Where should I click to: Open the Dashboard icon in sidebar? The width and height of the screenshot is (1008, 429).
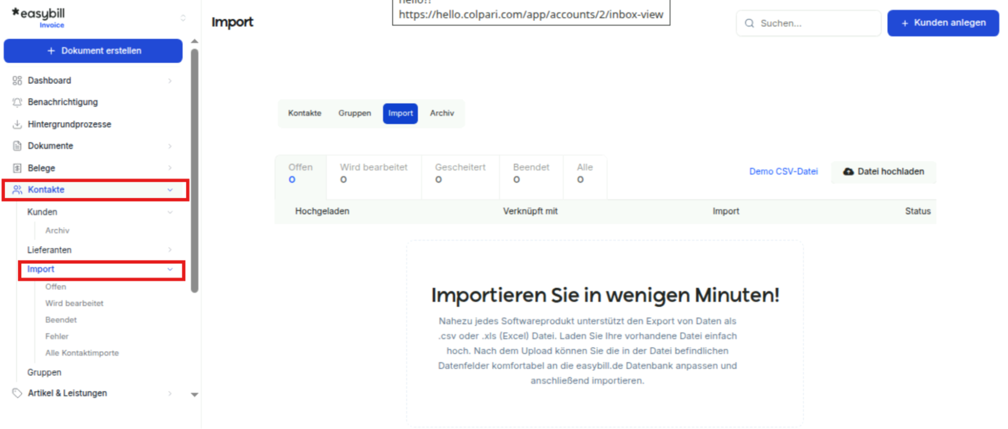[17, 81]
